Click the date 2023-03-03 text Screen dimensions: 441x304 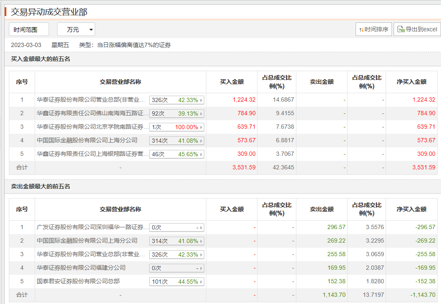(x=26, y=45)
